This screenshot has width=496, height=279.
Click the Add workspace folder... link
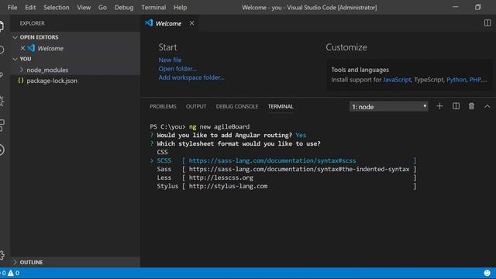tap(191, 77)
